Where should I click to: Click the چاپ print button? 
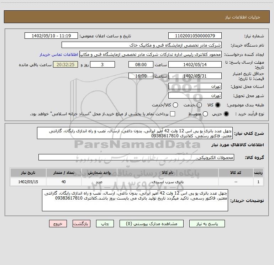tap(105, 224)
